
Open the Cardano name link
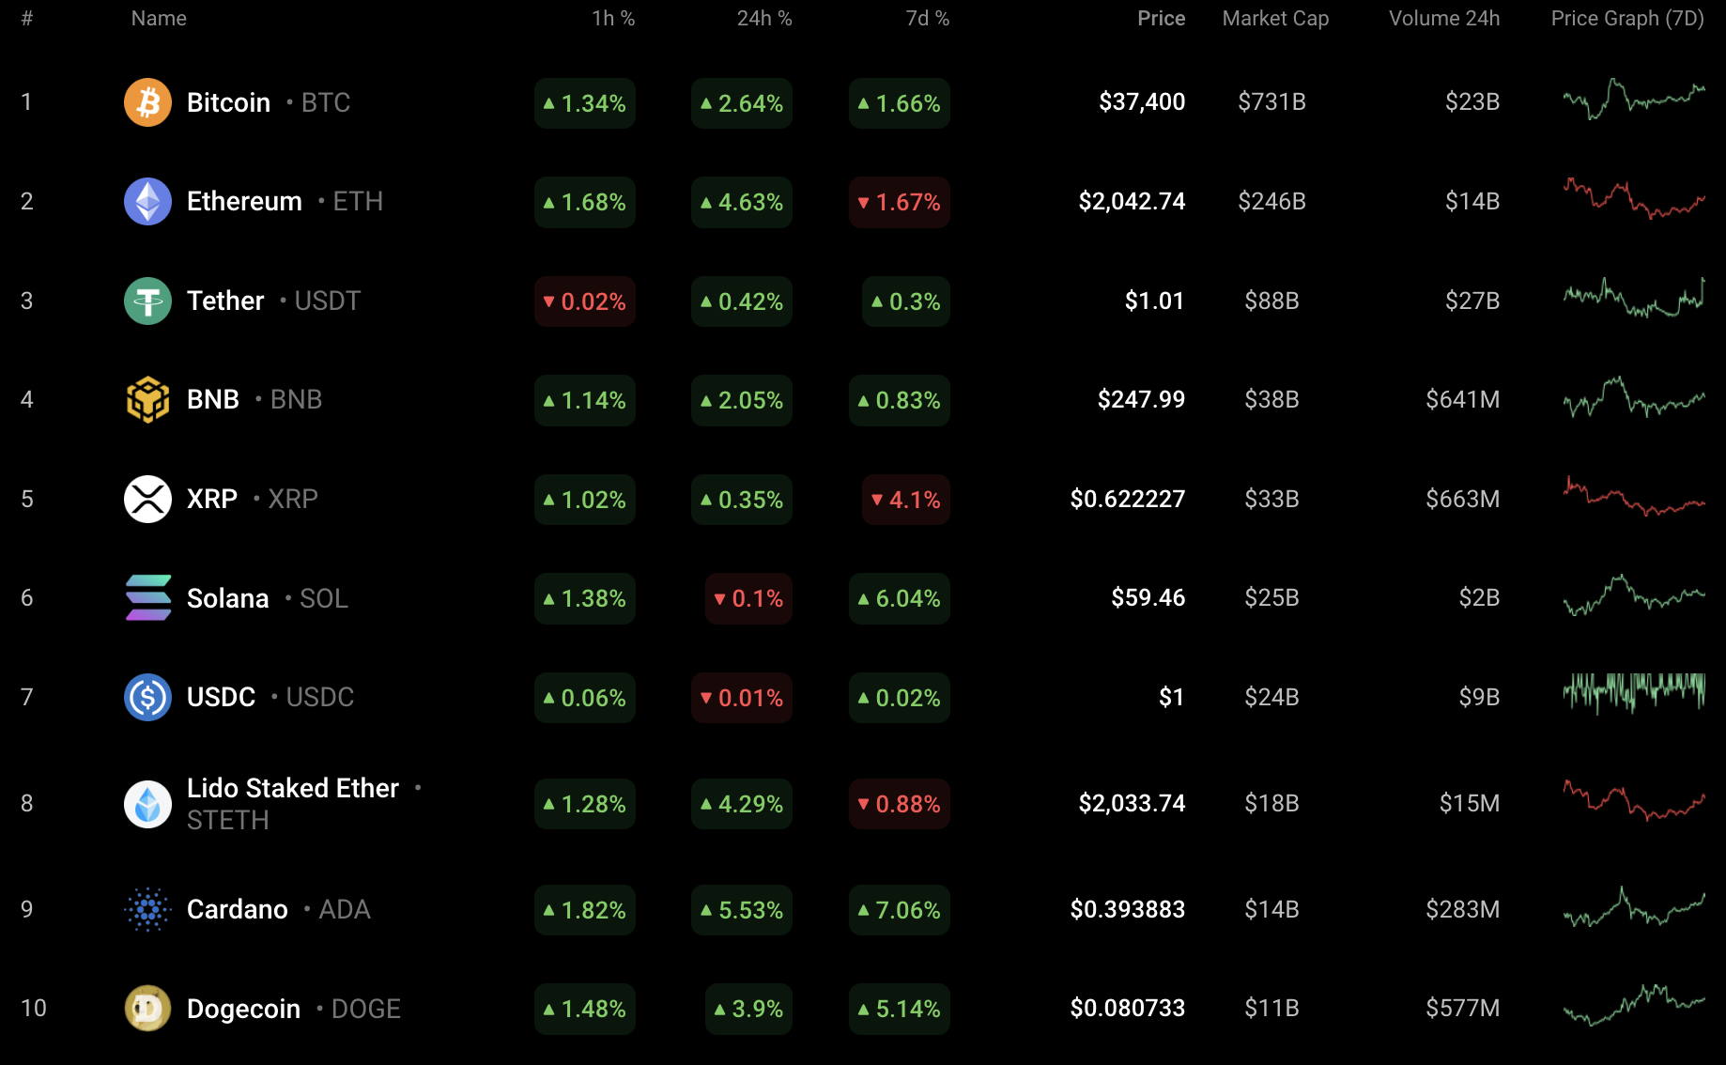pyautogui.click(x=237, y=909)
